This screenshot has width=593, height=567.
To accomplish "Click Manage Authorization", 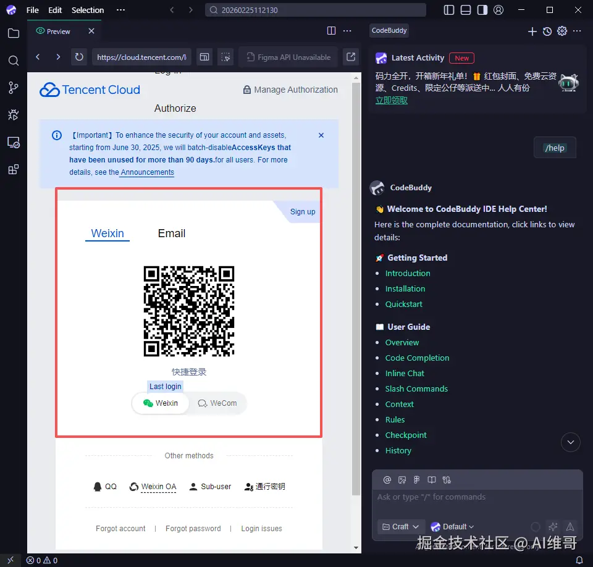I will tap(290, 90).
